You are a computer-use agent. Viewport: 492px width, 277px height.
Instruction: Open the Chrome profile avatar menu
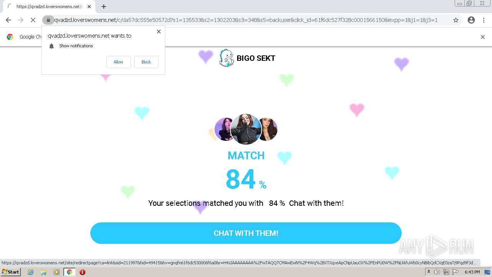471,20
